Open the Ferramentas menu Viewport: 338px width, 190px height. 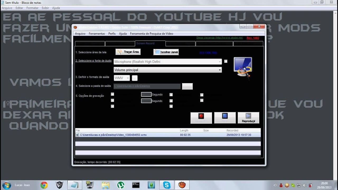97,34
